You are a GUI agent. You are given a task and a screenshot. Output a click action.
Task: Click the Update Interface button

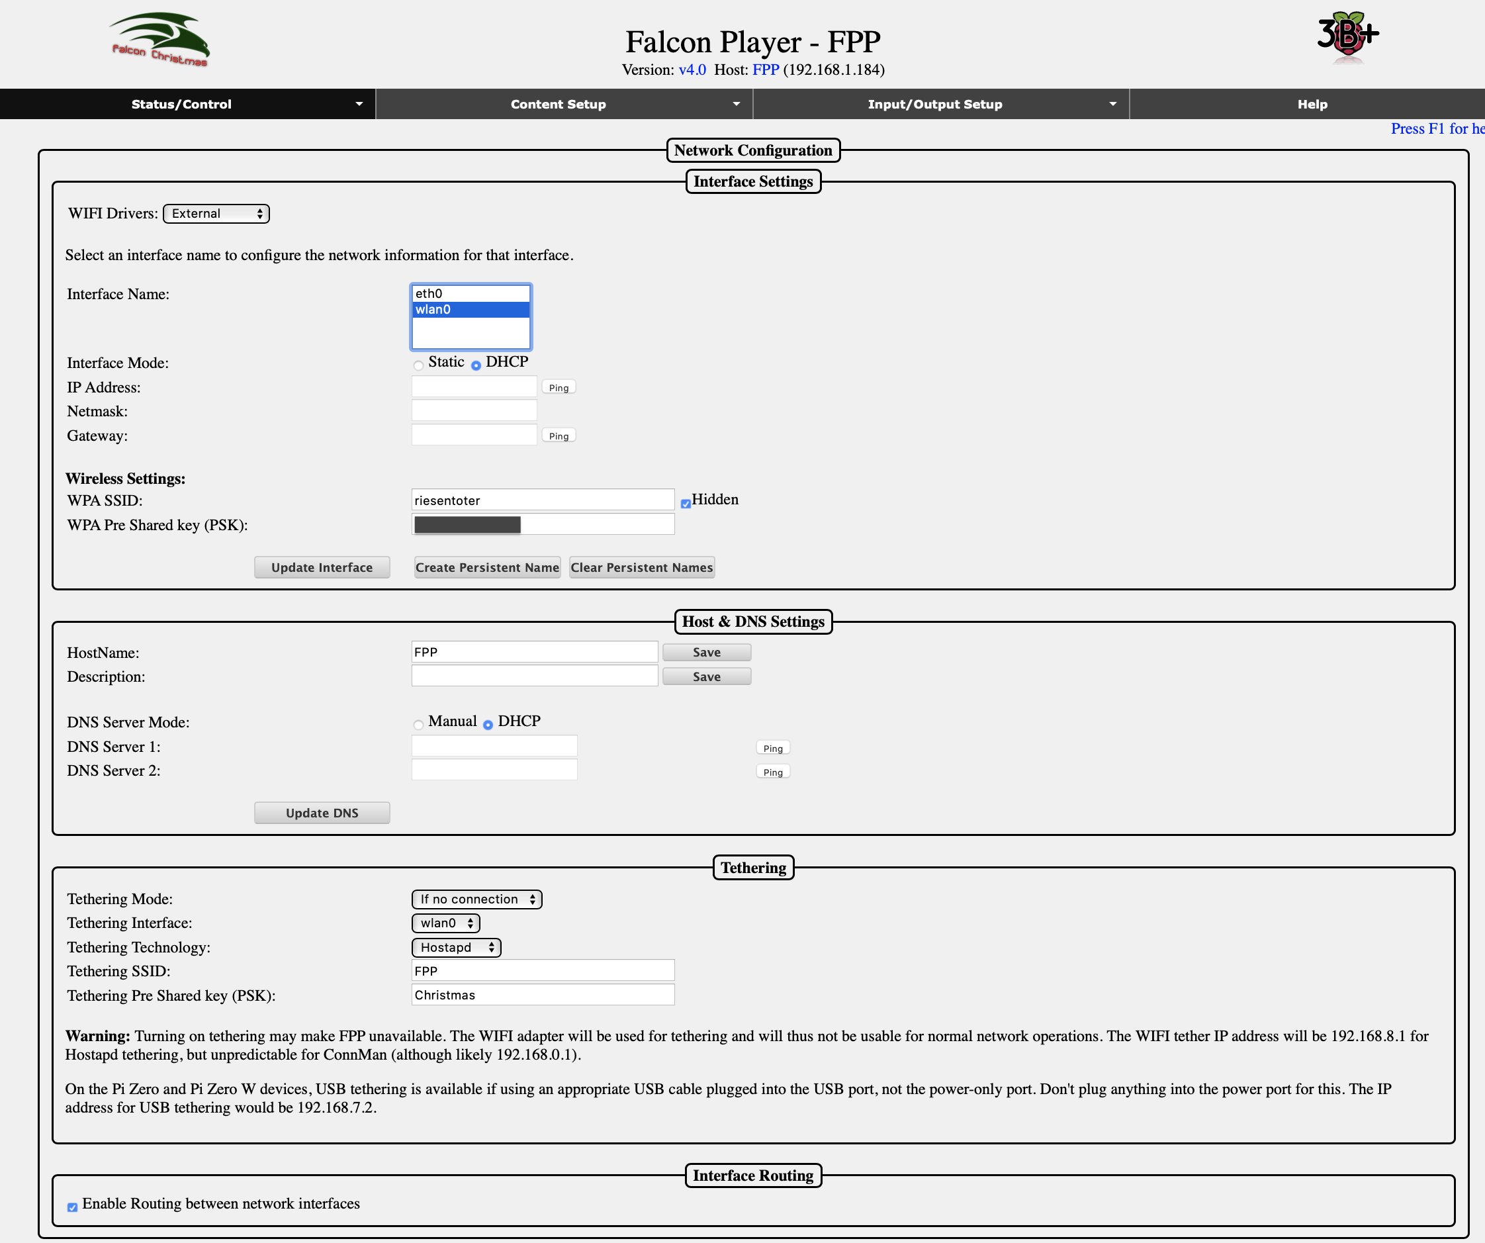(x=322, y=567)
